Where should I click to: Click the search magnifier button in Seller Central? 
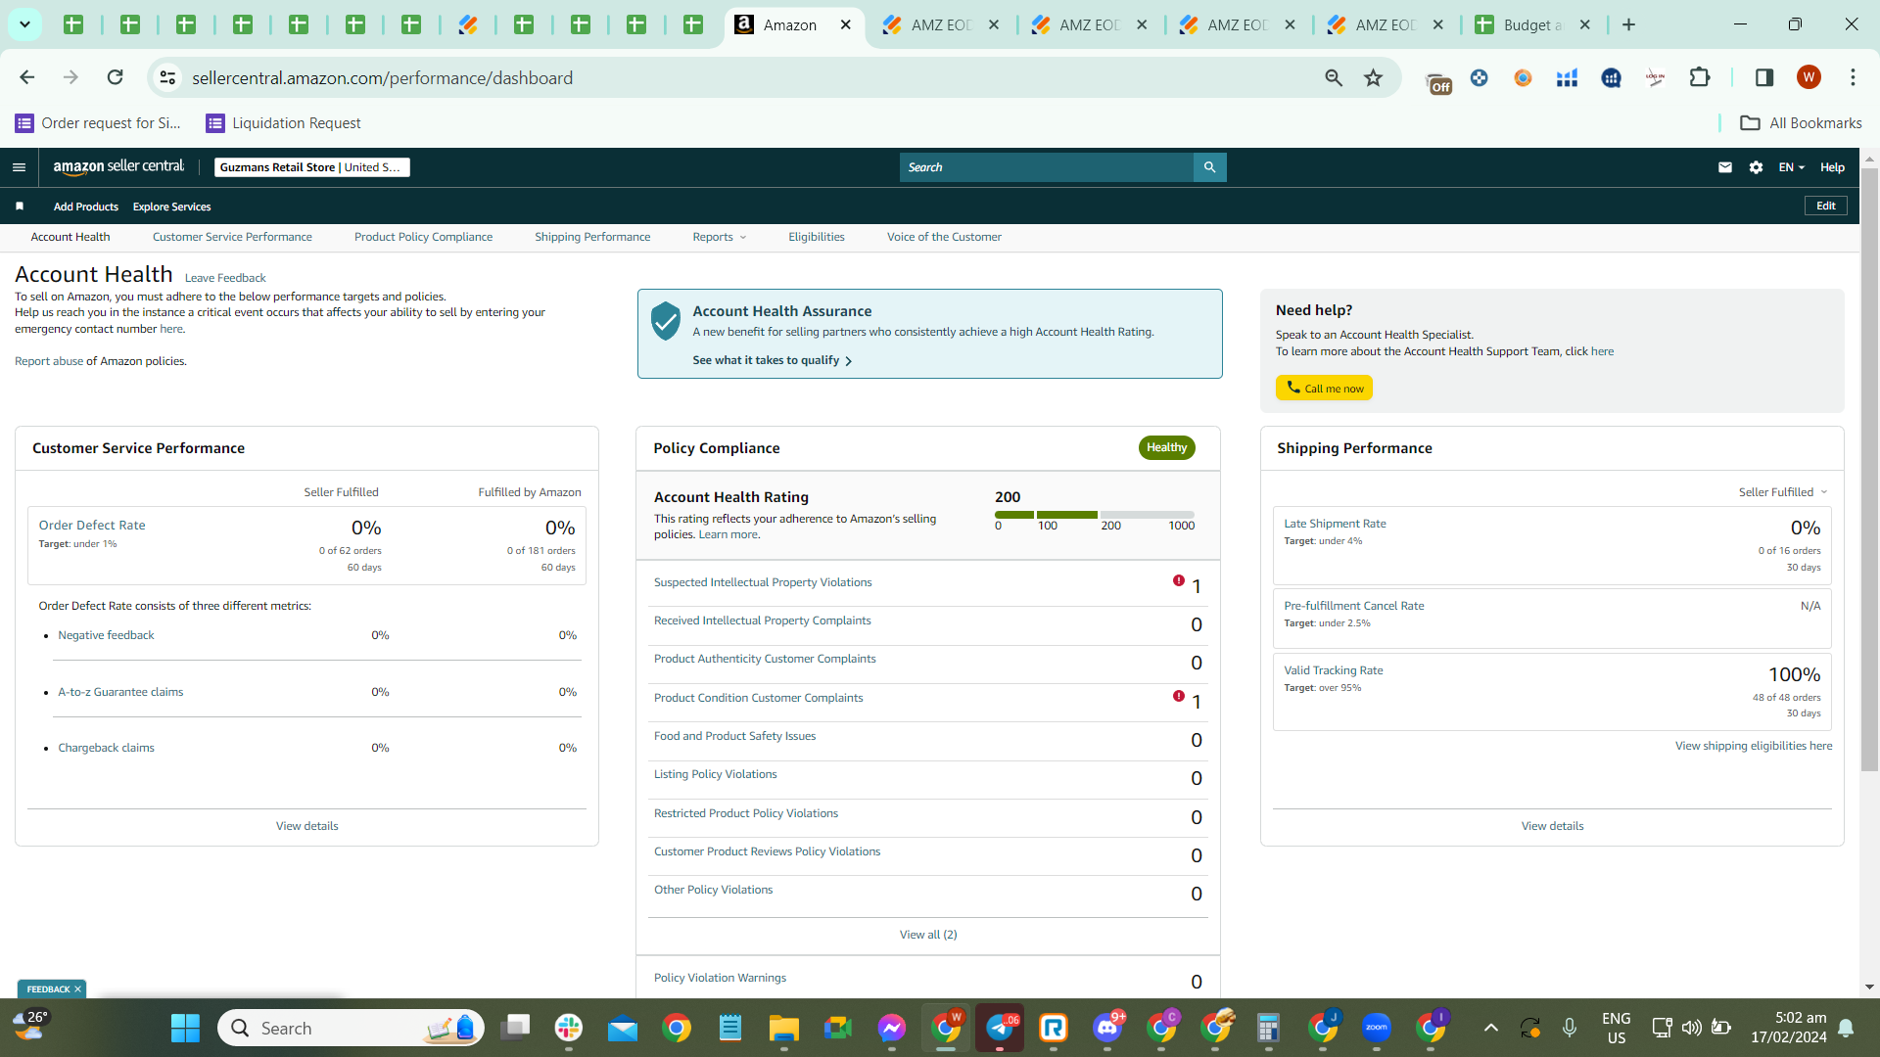1209,167
